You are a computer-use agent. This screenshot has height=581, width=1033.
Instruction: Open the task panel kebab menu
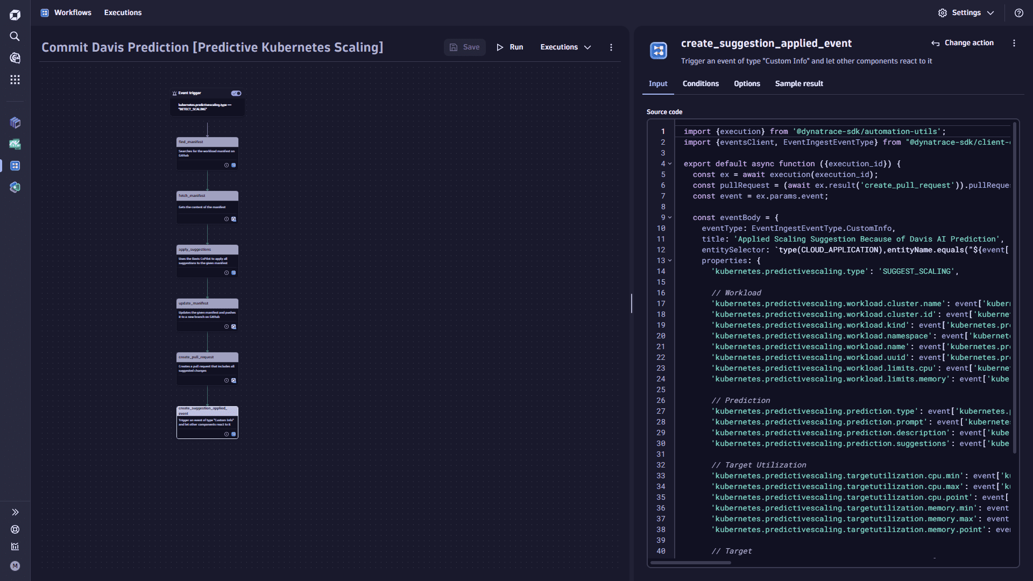click(1014, 43)
